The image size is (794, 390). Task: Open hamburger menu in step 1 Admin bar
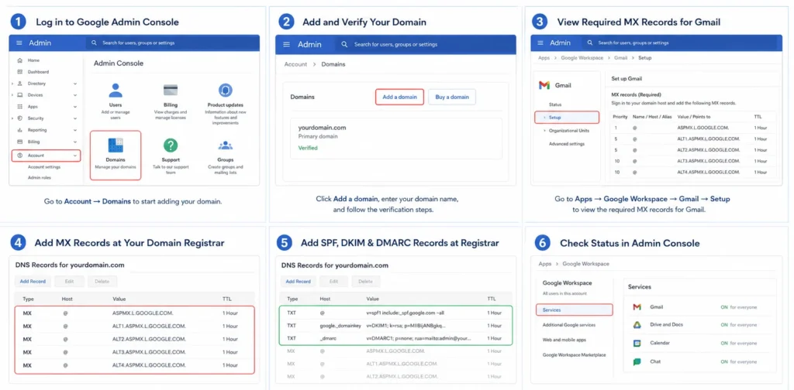point(19,43)
